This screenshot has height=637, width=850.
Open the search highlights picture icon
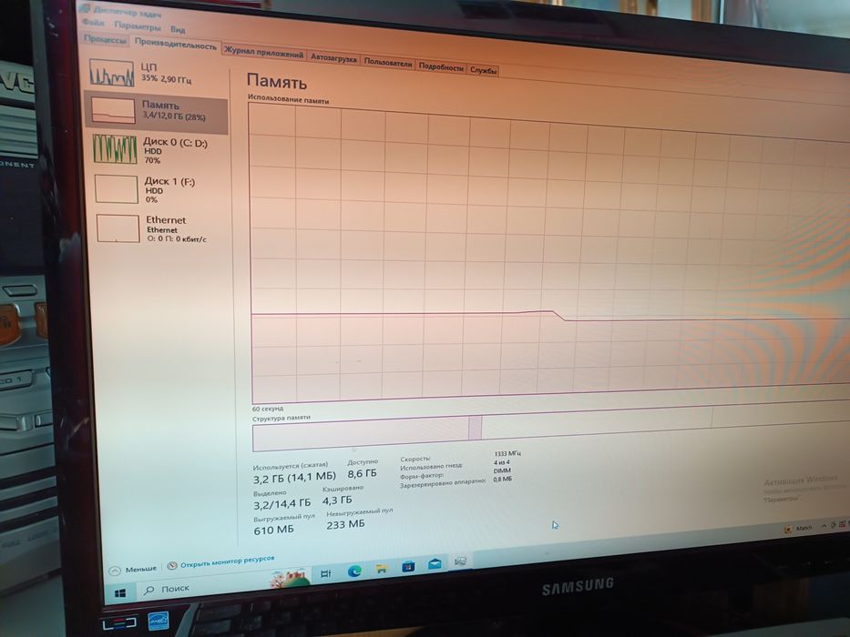point(291,578)
